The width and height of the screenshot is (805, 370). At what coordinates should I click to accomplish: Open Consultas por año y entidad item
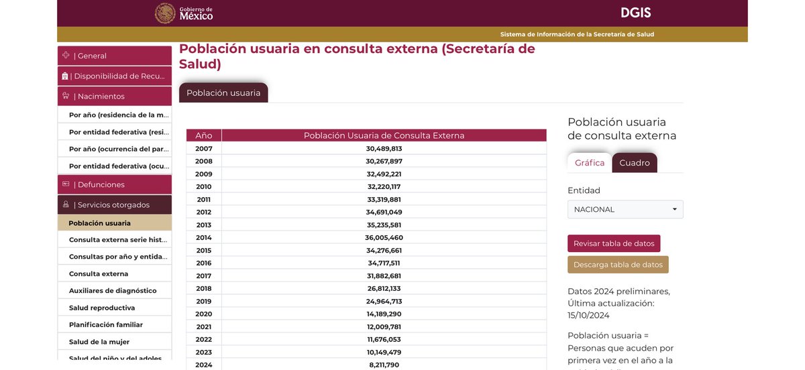click(115, 257)
